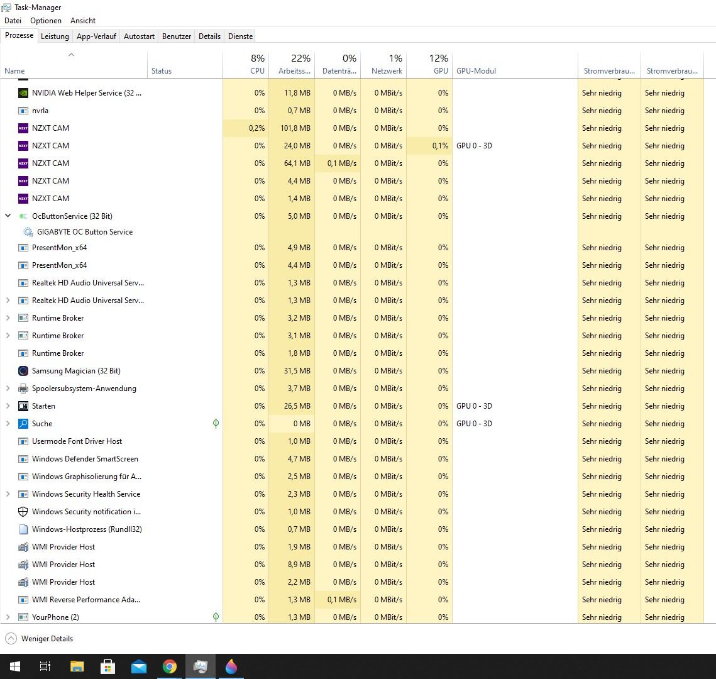Expand the YourPhone (2) row
This screenshot has width=716, height=679.
(8, 617)
